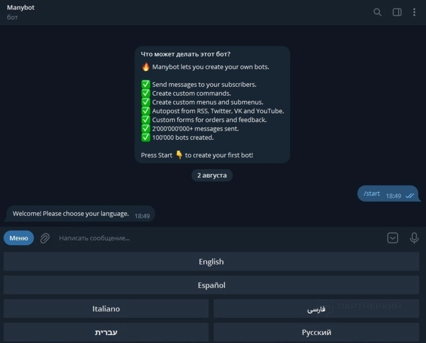Choose the עברית (Hebrew) language button
This screenshot has width=426, height=343.
click(106, 332)
